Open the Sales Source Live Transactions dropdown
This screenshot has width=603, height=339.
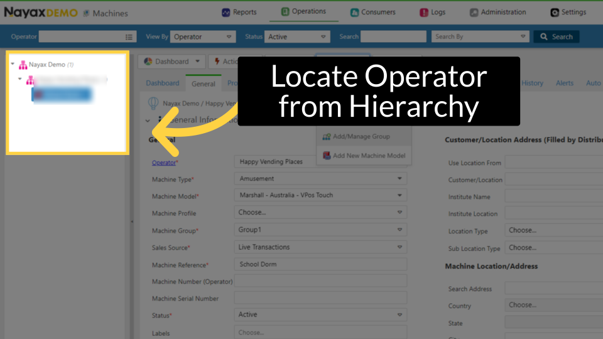(320, 247)
